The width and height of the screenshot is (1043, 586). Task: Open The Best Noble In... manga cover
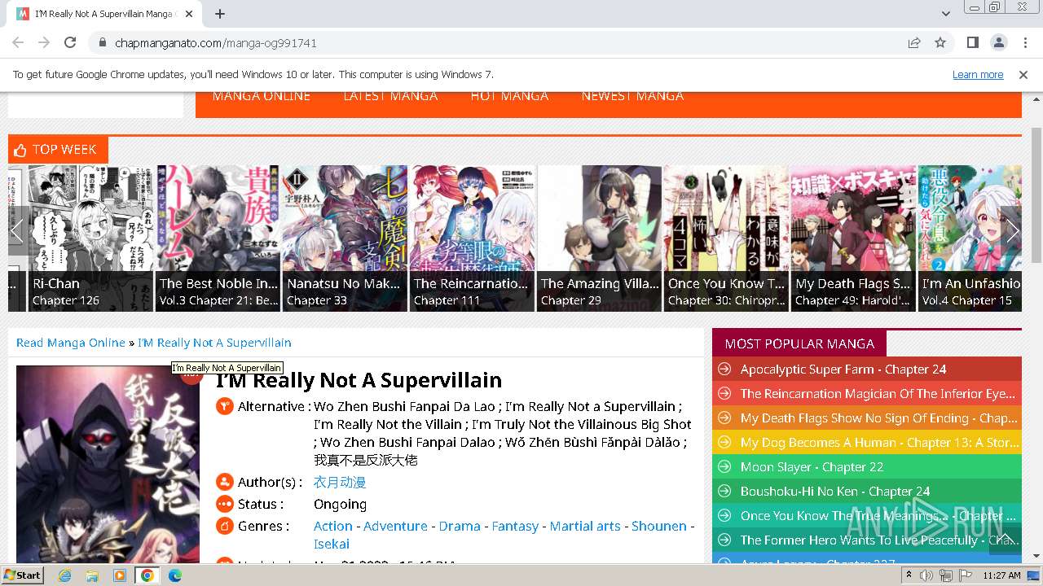click(x=218, y=238)
